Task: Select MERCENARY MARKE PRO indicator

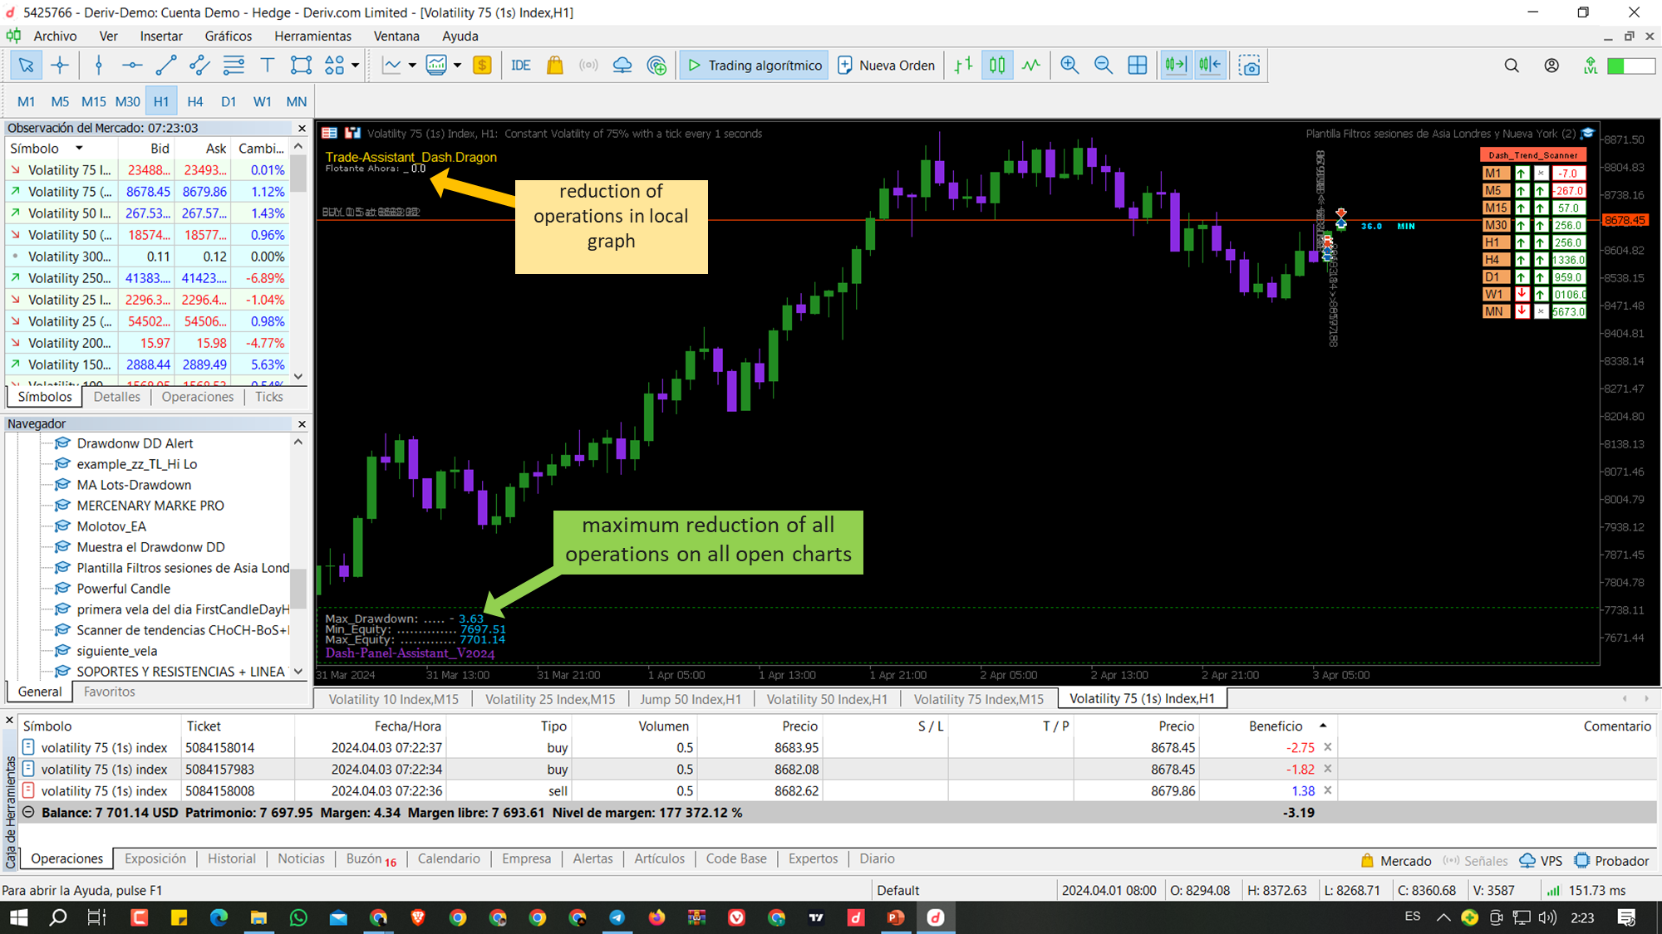Action: (x=150, y=506)
